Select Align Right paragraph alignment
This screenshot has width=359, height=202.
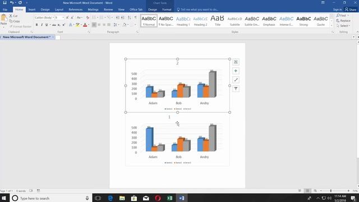point(104,25)
